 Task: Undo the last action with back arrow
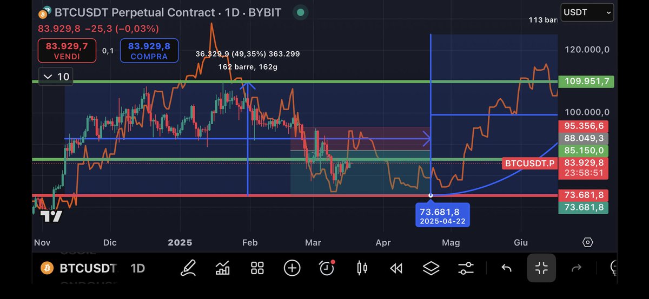coord(506,268)
